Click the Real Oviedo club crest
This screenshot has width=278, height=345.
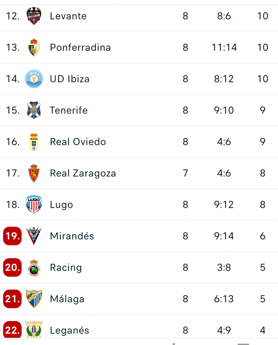point(34,142)
